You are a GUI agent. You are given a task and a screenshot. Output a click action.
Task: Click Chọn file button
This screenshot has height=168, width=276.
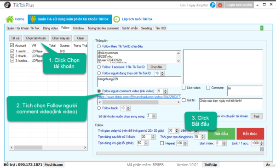tap(156, 67)
